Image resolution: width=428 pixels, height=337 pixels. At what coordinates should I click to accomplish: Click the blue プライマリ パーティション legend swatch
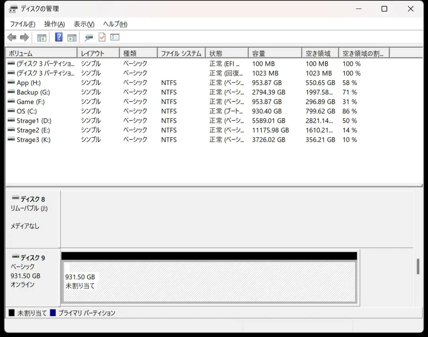click(x=53, y=313)
